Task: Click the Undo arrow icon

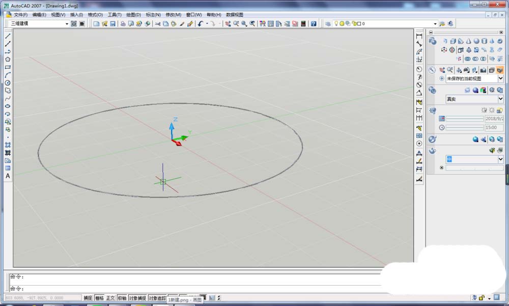Action: tap(201, 24)
